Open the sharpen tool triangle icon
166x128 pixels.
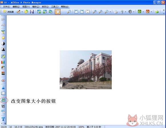(3, 87)
